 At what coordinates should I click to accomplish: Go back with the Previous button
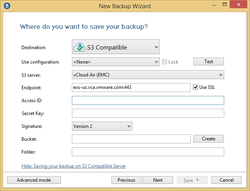click(x=127, y=180)
